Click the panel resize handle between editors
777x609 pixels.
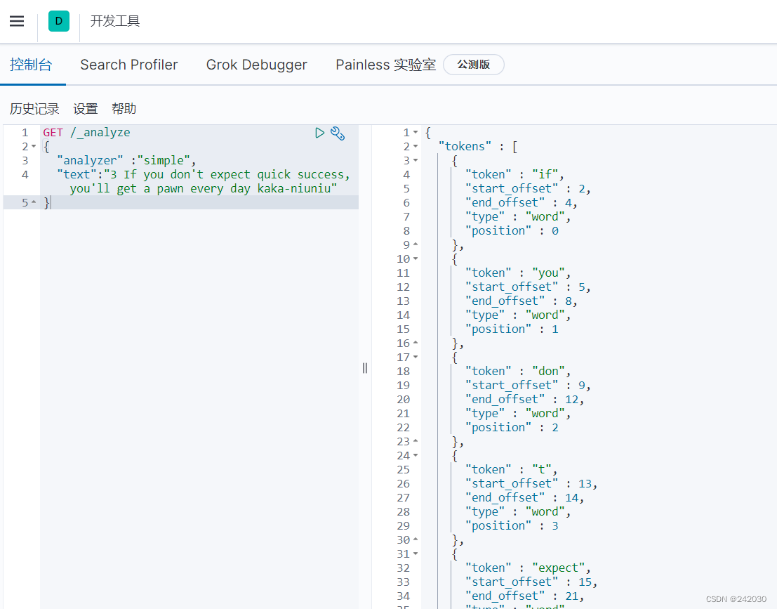coord(365,368)
